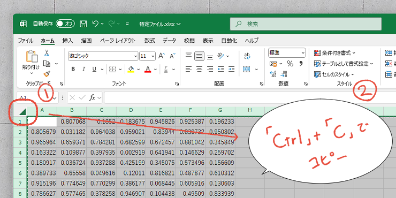Switch to the 挿入 tab
The height and width of the screenshot is (198, 396).
67,41
